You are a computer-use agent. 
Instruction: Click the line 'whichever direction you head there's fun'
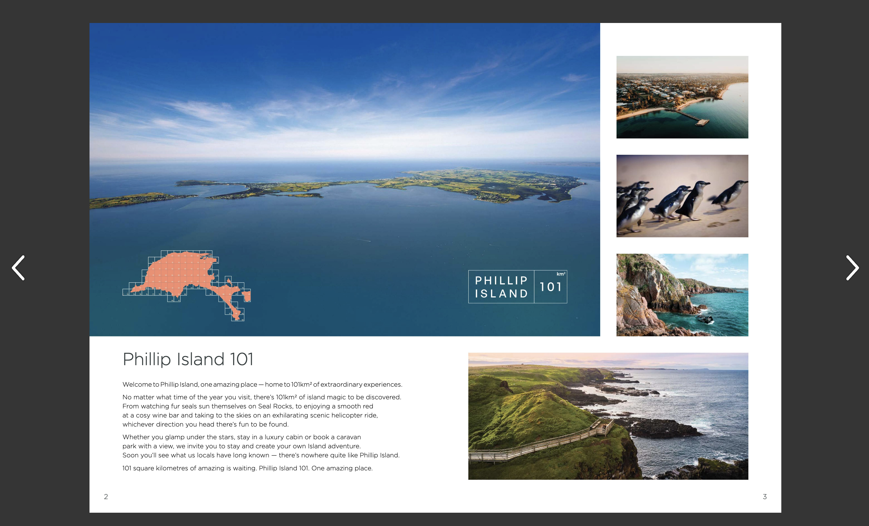click(x=205, y=424)
